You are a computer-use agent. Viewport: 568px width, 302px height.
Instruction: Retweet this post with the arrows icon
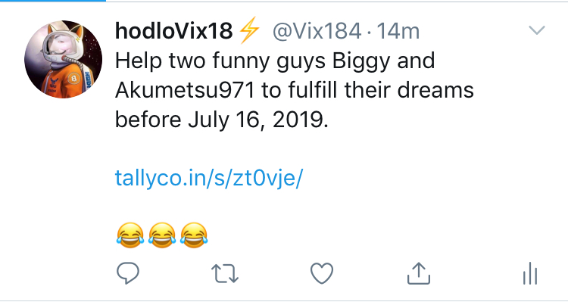tap(225, 273)
